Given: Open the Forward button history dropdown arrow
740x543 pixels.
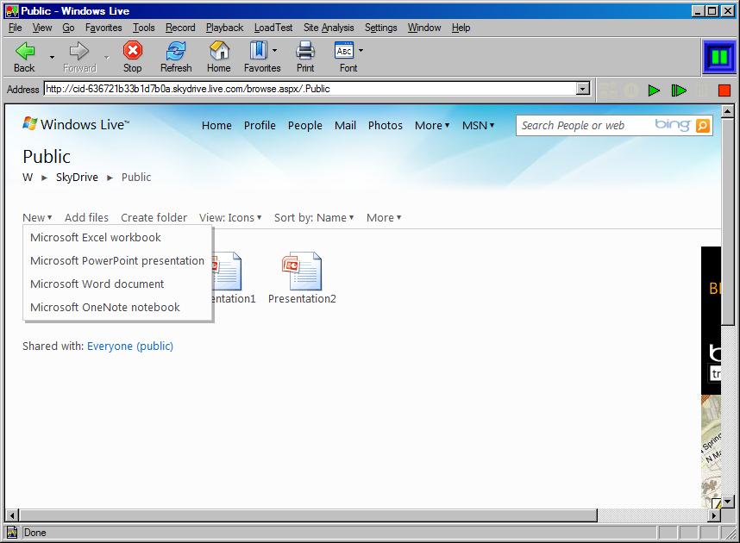Looking at the screenshot, I should (x=107, y=57).
